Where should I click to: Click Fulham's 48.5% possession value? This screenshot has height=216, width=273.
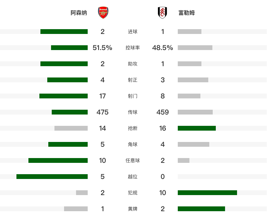[162, 48]
